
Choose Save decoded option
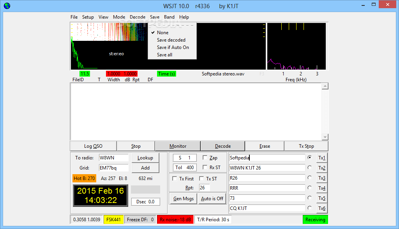tap(172, 40)
